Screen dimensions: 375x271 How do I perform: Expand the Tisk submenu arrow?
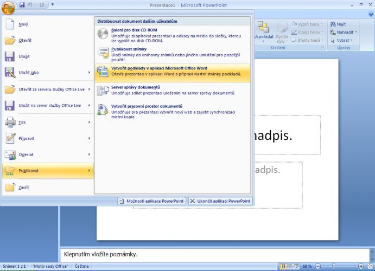(89, 122)
